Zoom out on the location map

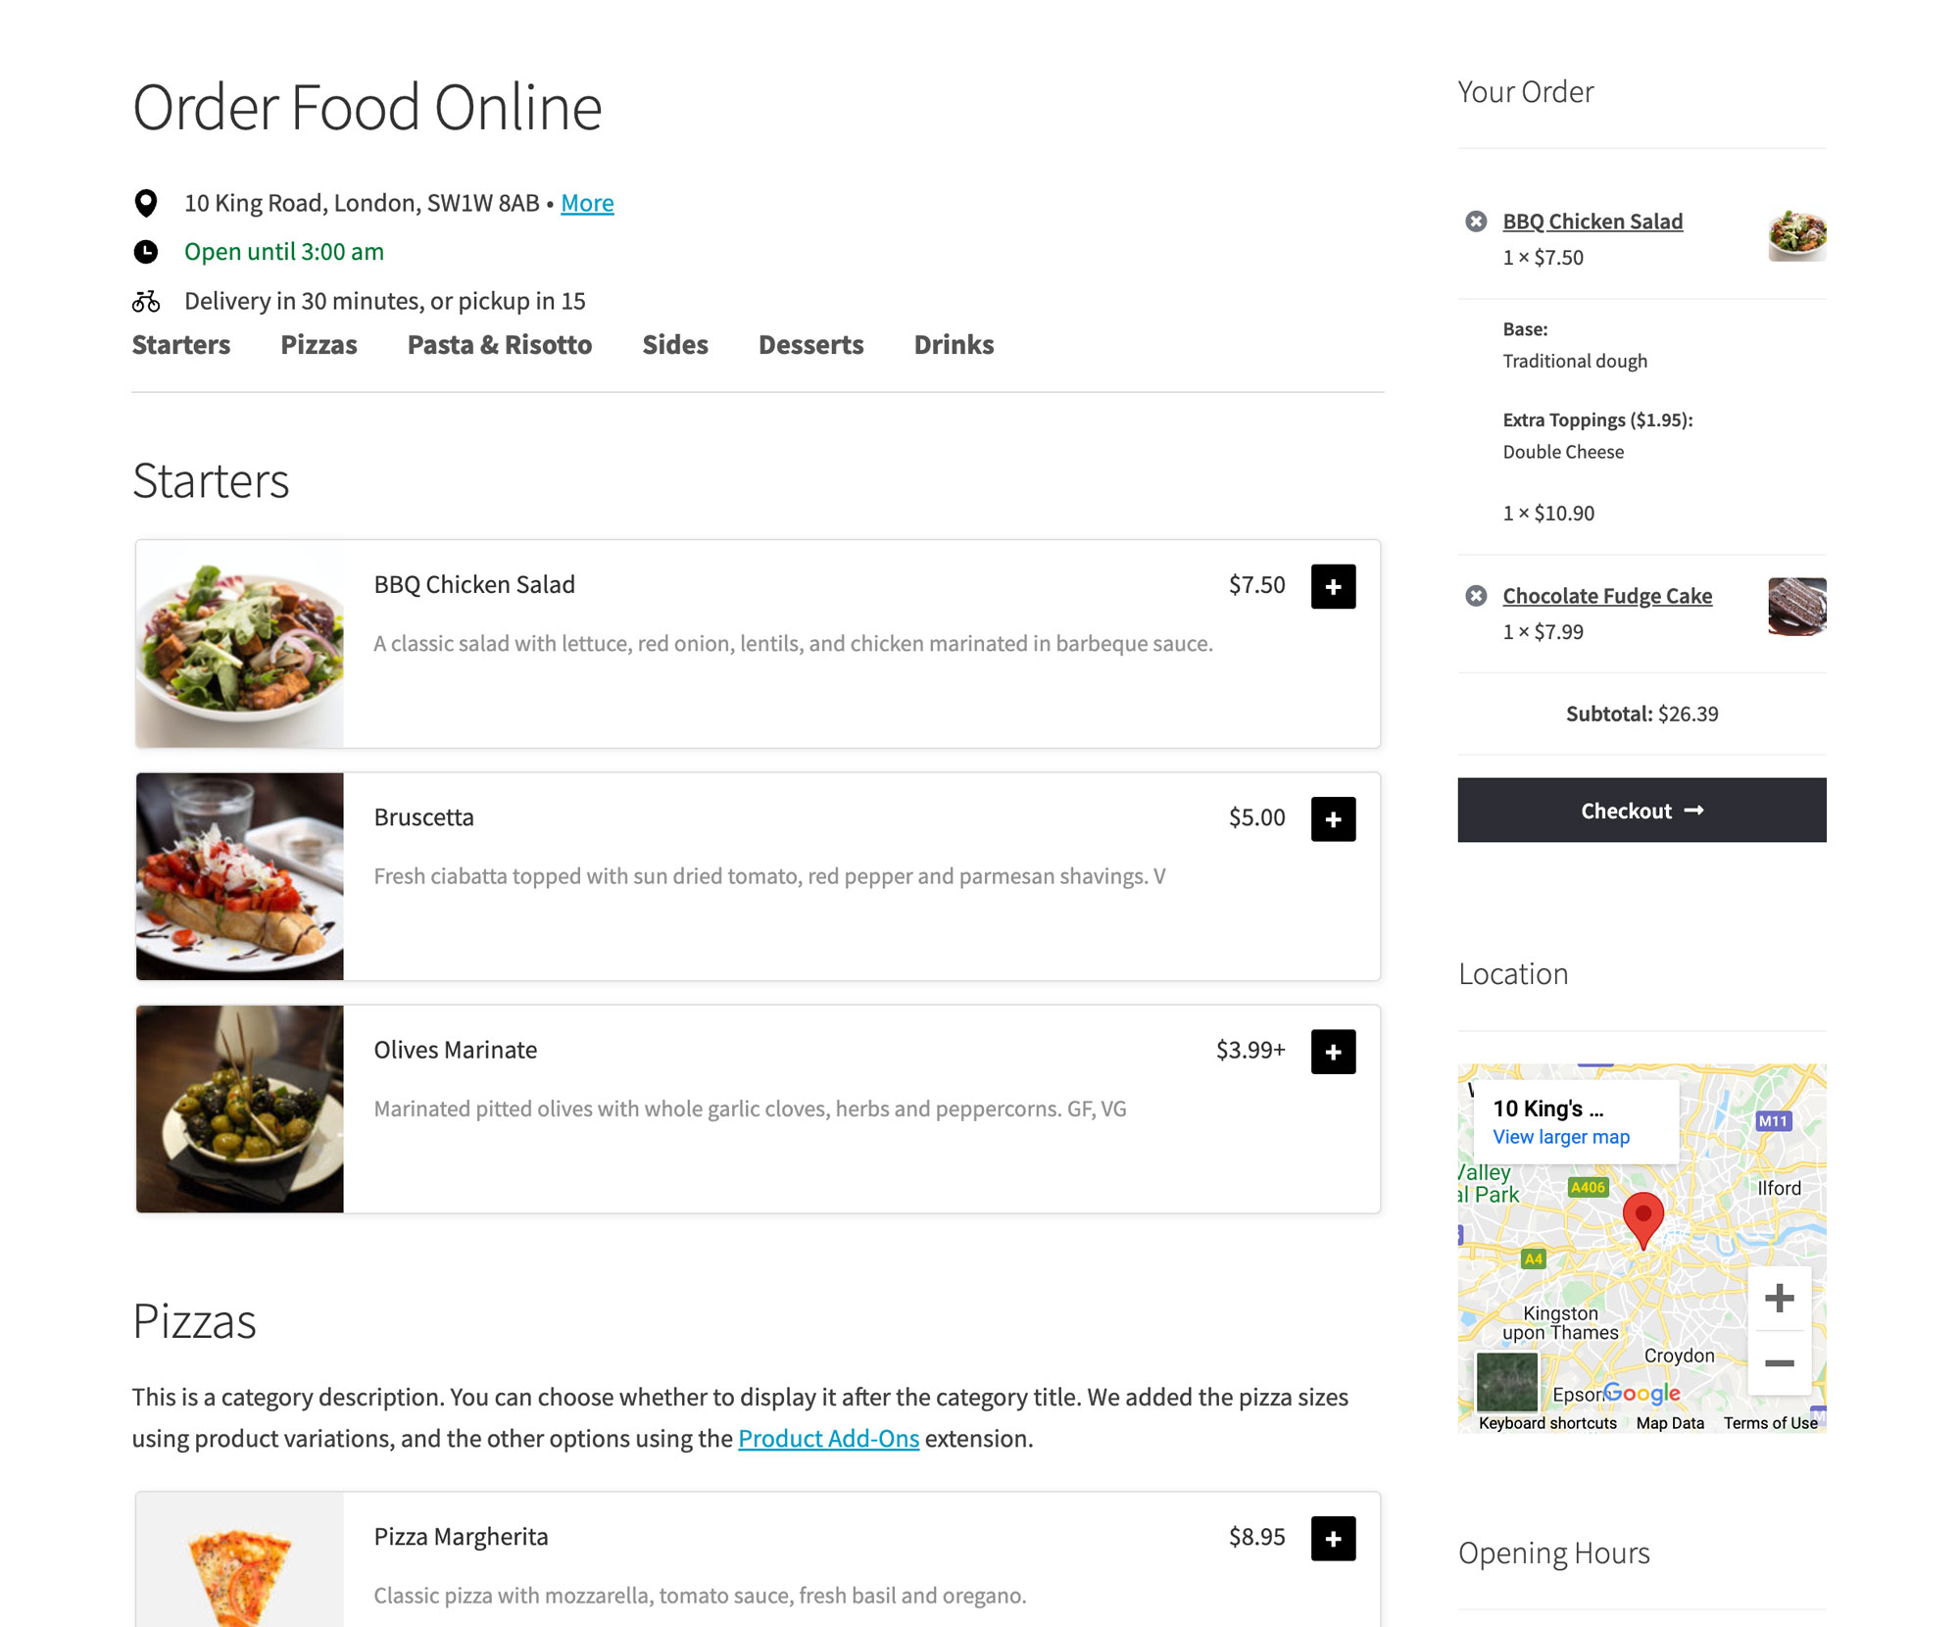click(x=1779, y=1363)
